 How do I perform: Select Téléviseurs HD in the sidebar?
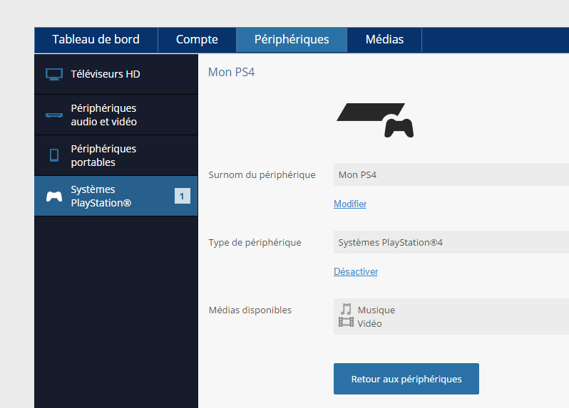(116, 74)
